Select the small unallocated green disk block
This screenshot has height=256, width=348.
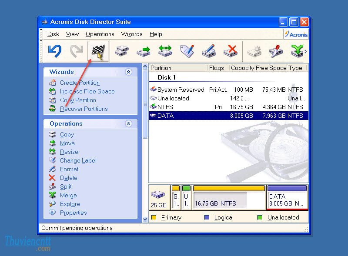click(x=187, y=198)
